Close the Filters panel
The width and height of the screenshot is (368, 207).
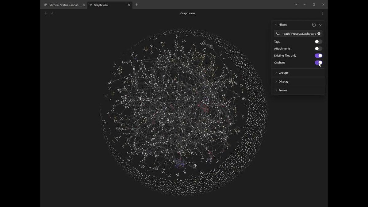(x=320, y=25)
